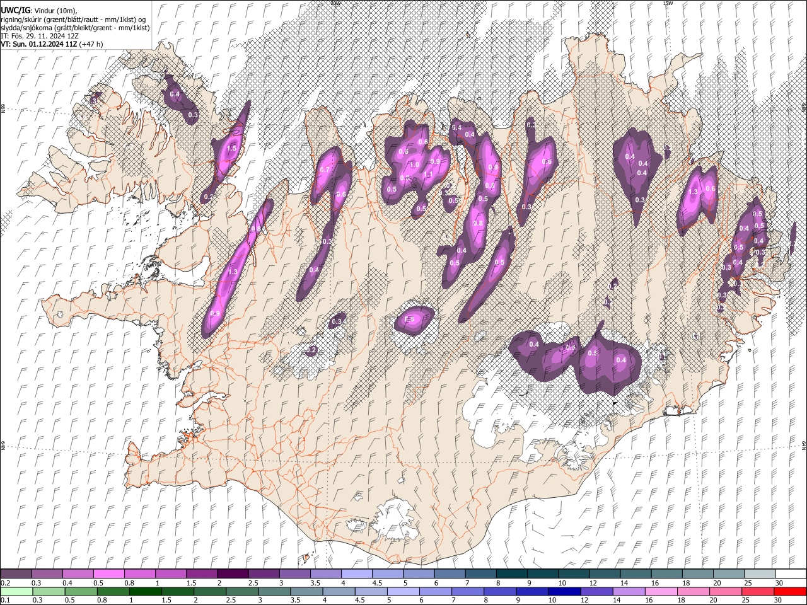Click the 'slydda/snjókoma' legend description line
This screenshot has width=807, height=605.
pos(75,28)
